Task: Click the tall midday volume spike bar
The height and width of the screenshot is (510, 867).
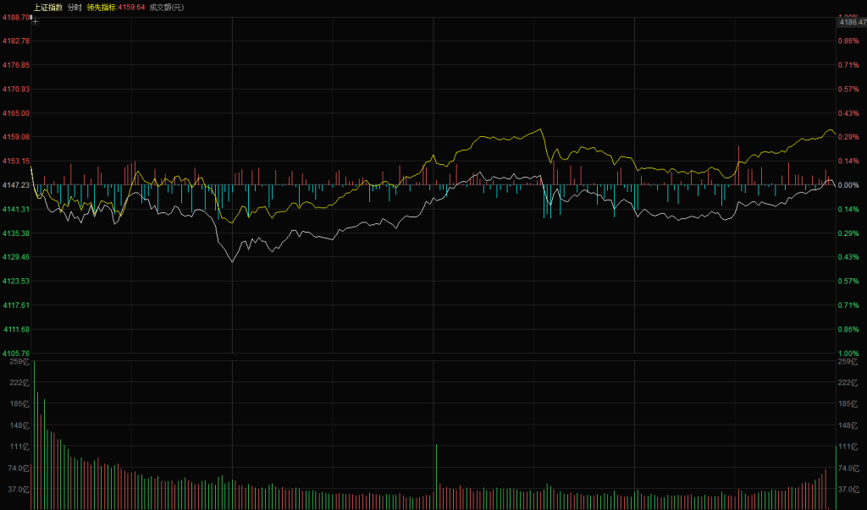Action: click(x=436, y=474)
